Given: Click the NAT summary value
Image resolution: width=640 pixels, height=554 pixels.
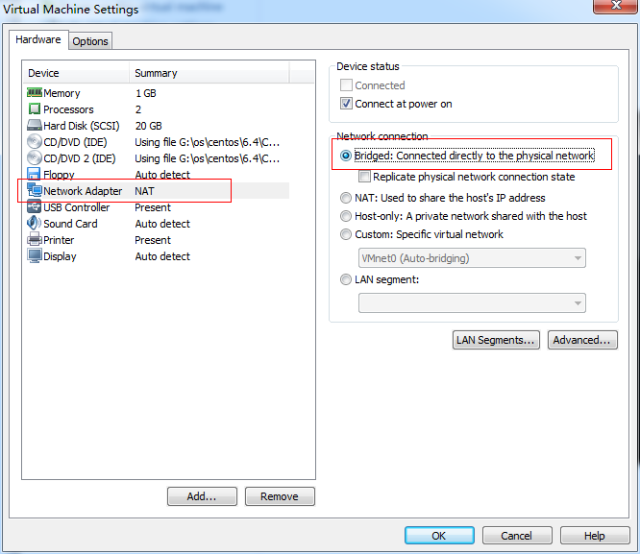Looking at the screenshot, I should (144, 191).
